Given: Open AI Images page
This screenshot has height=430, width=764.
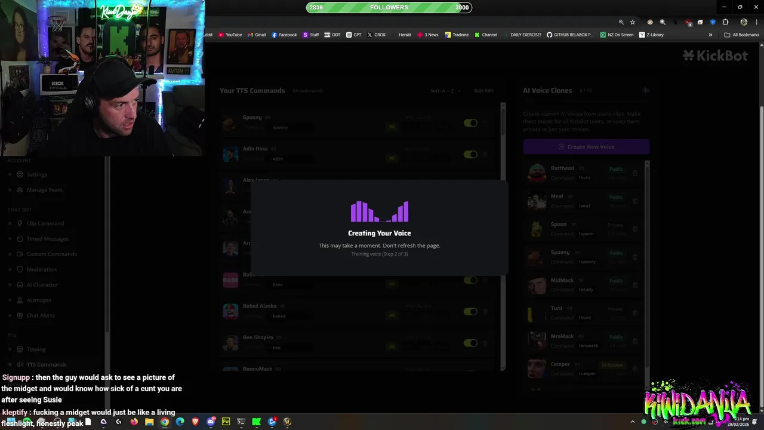Looking at the screenshot, I should point(34,300).
